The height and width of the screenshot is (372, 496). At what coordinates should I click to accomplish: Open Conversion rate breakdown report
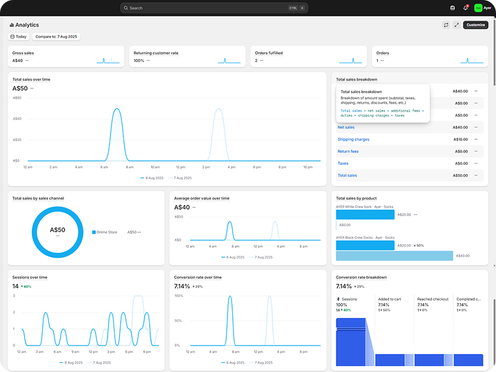361,278
